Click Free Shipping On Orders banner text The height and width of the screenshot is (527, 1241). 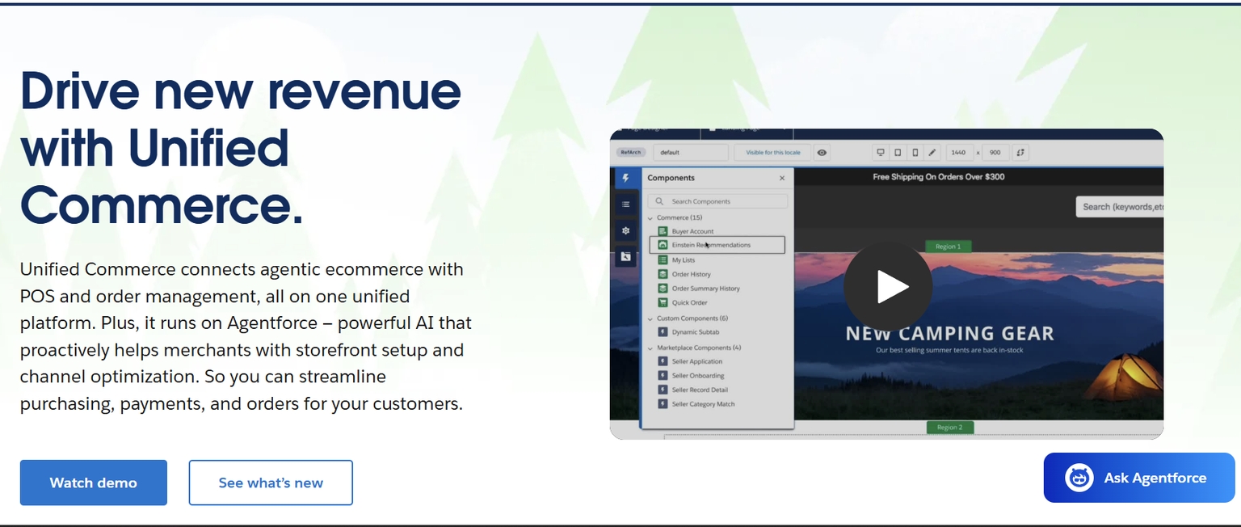point(939,176)
